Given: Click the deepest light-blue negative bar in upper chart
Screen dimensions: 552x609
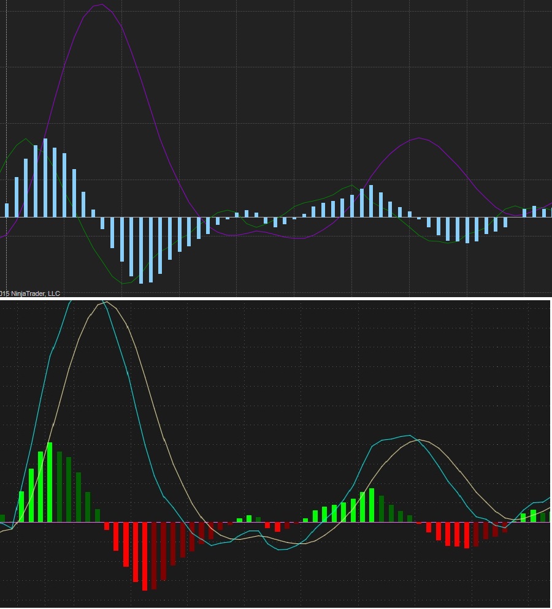Looking at the screenshot, I should 140,251.
